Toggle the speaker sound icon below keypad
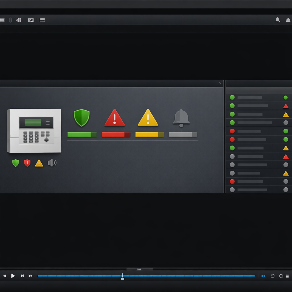The height and width of the screenshot is (292, 292). tap(52, 163)
